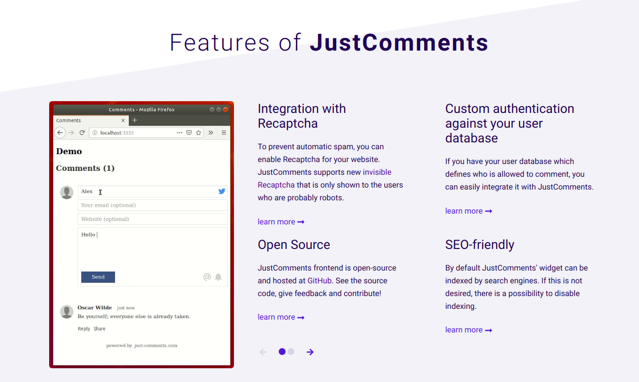Click the localhost:3333 address bar
The height and width of the screenshot is (382, 639).
pos(146,133)
